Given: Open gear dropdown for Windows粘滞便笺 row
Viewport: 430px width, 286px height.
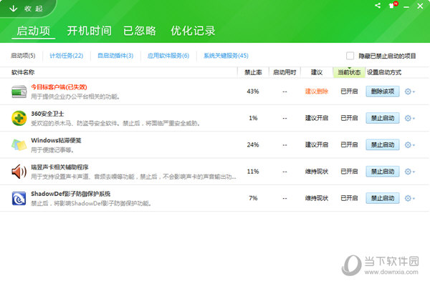Looking at the screenshot, I should coord(410,144).
